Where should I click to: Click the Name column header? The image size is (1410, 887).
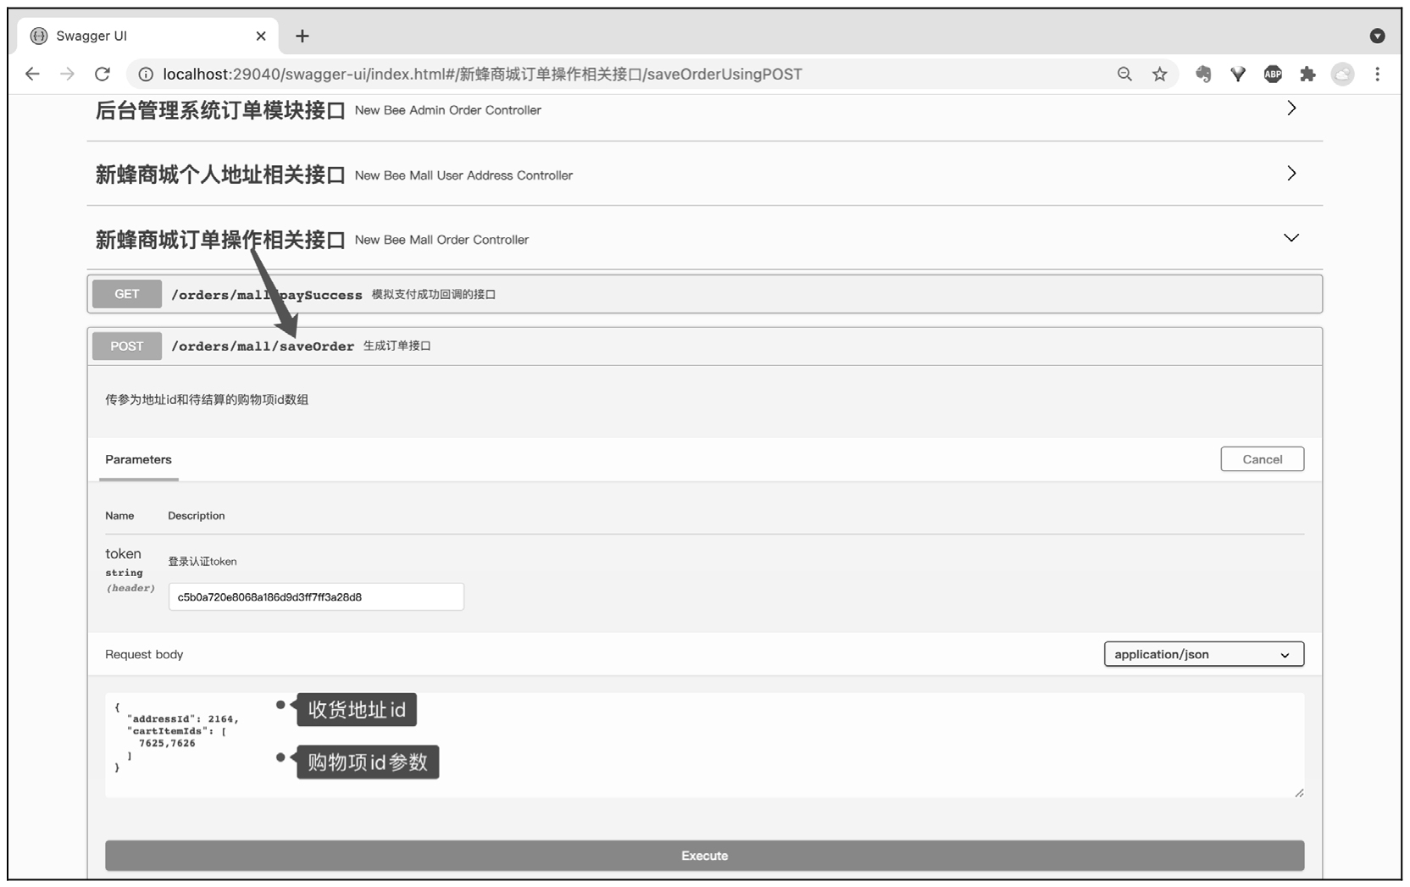(119, 515)
